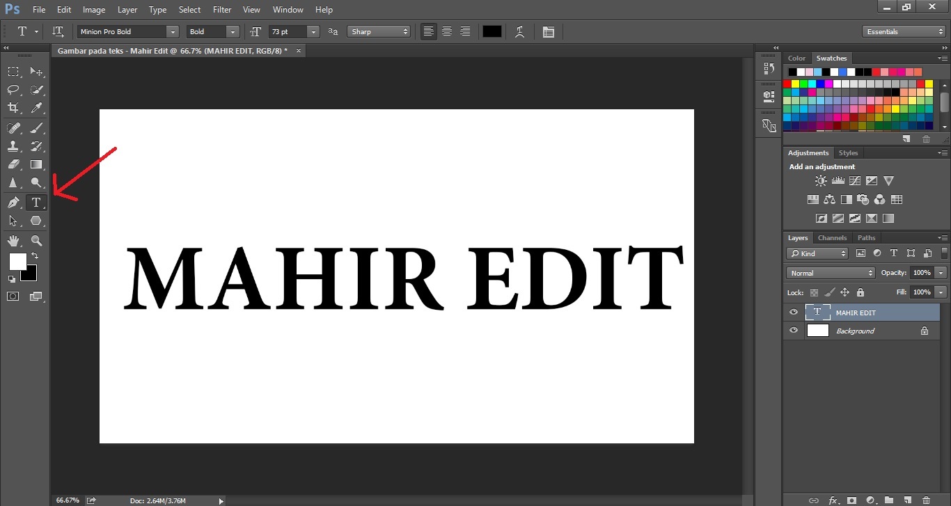Open the blend mode dropdown showing Normal
This screenshot has width=951, height=506.
[x=830, y=272]
